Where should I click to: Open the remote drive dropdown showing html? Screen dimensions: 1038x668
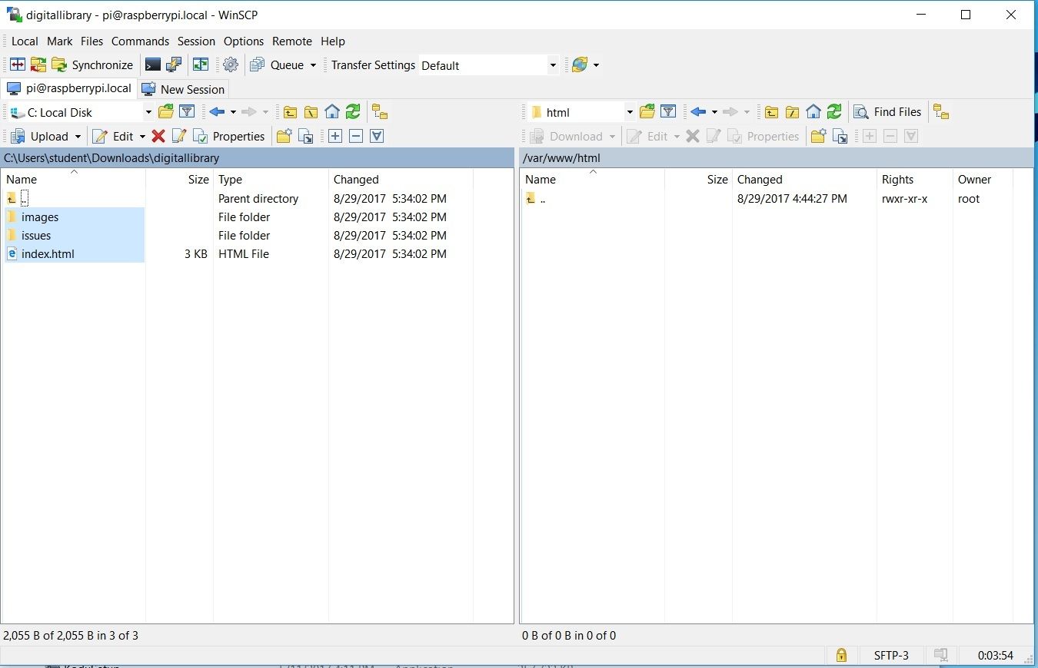(628, 112)
